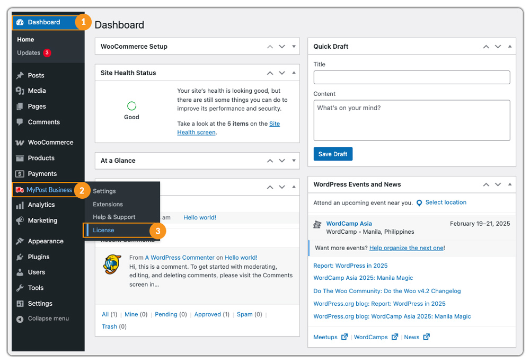Screen dimensions: 530x362
Task: Open Home under Dashboard menu
Action: [x=25, y=40]
